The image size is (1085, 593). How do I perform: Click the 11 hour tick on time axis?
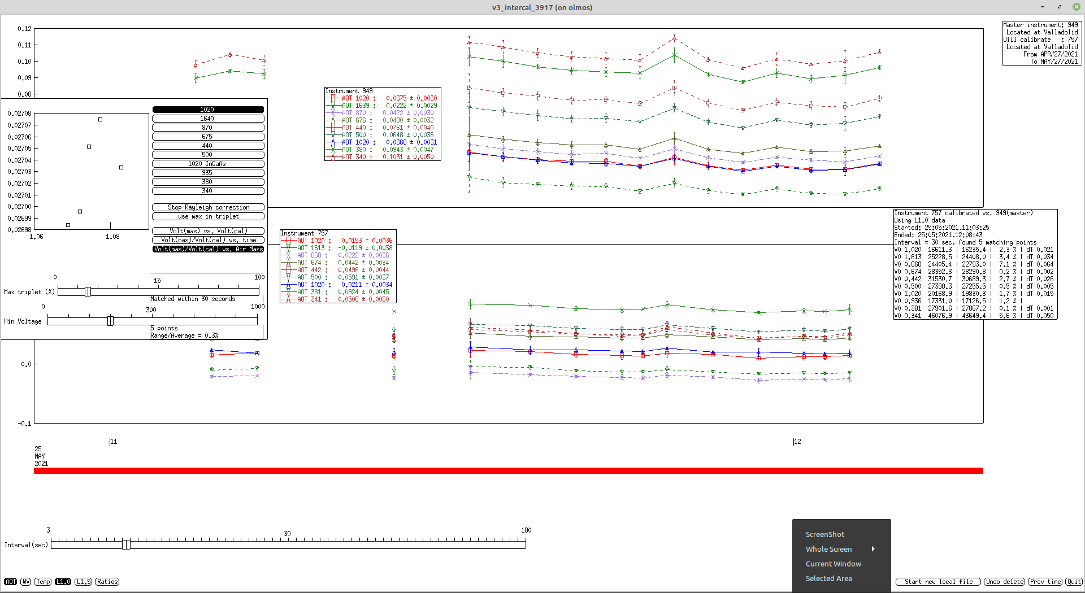113,442
